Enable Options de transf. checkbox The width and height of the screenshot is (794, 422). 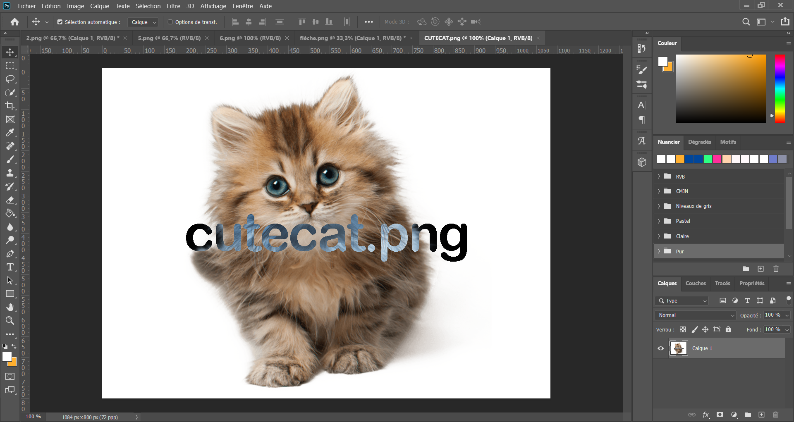[x=170, y=22]
